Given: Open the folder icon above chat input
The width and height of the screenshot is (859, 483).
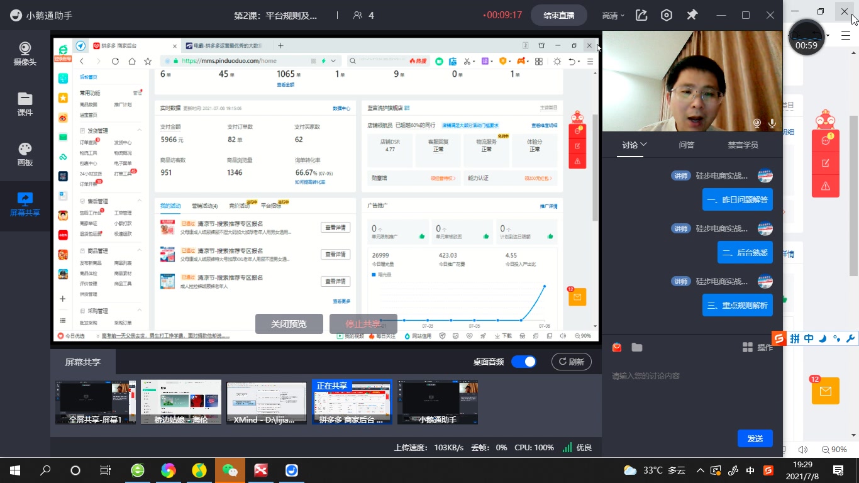Looking at the screenshot, I should [637, 347].
